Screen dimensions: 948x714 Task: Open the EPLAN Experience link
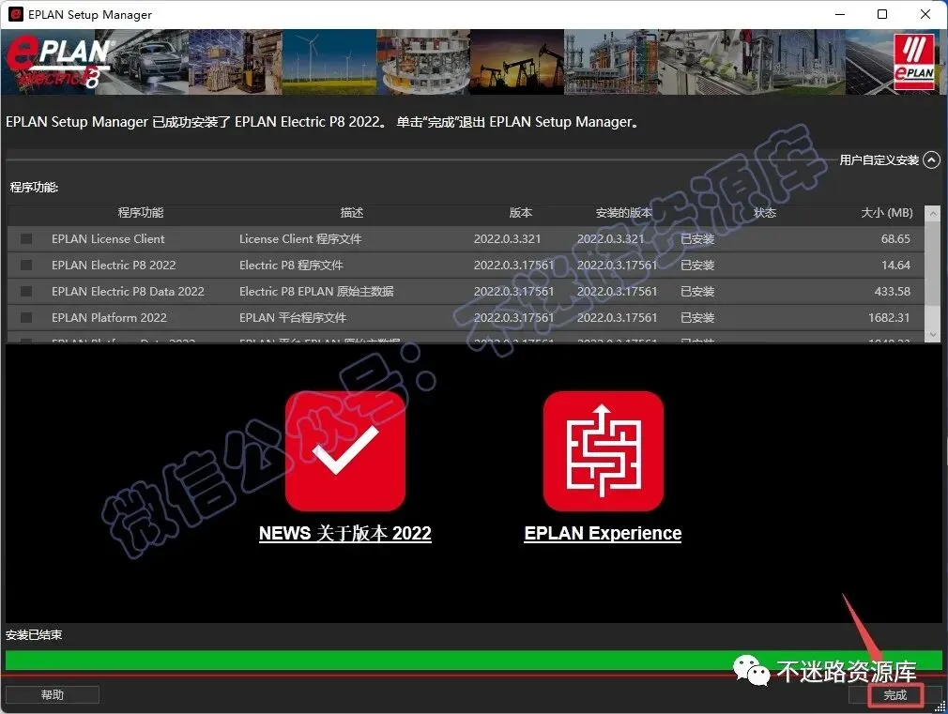point(603,533)
